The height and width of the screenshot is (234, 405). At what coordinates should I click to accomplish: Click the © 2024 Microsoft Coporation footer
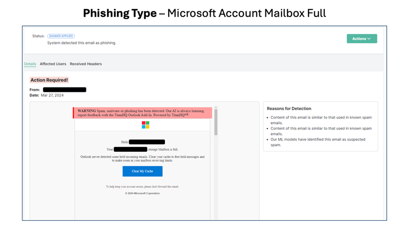coord(143,194)
